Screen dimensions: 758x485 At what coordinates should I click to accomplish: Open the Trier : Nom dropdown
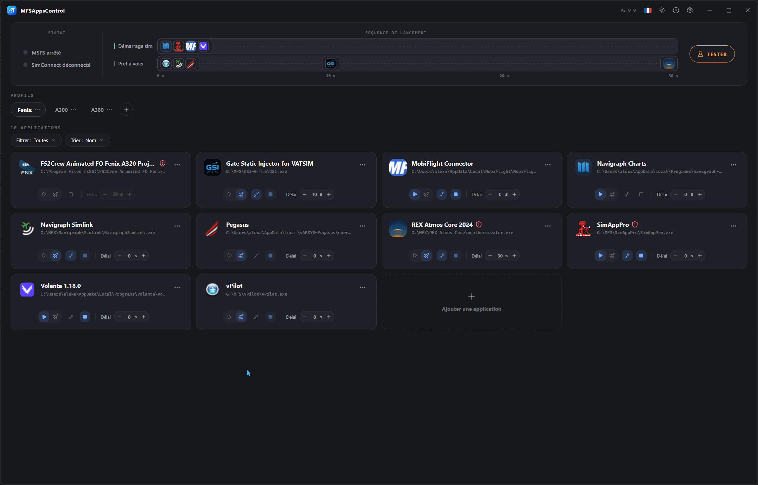(87, 140)
